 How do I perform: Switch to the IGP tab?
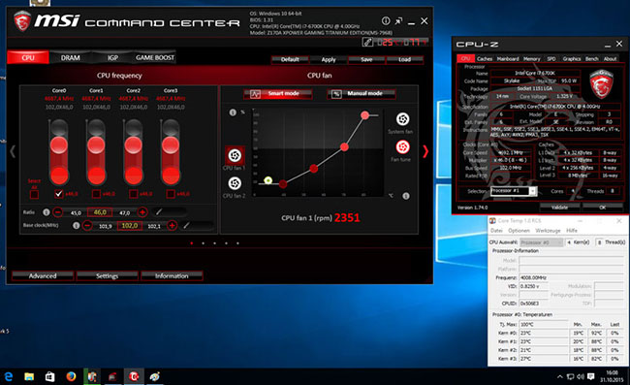click(x=112, y=58)
